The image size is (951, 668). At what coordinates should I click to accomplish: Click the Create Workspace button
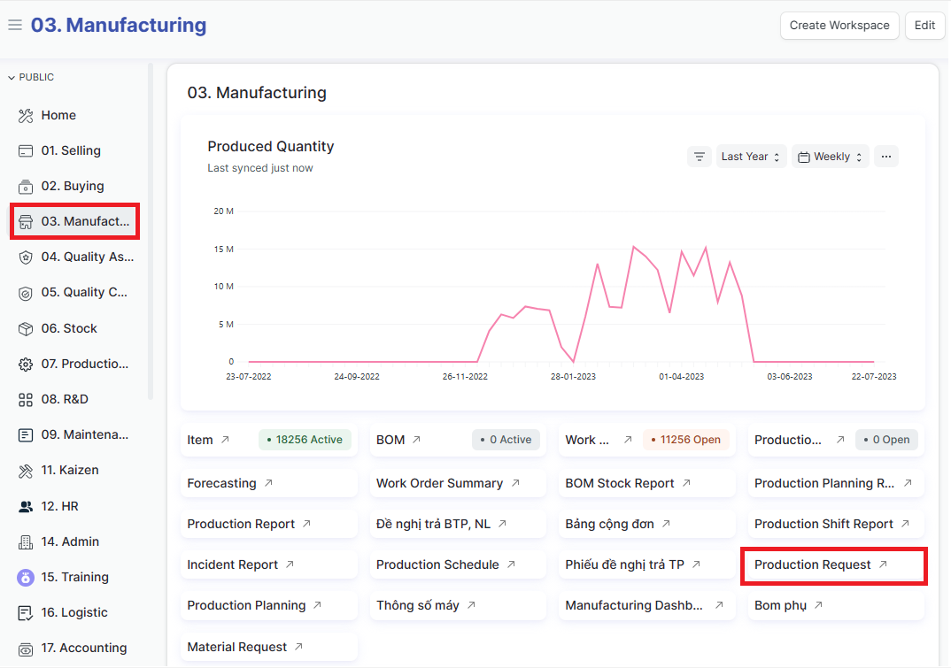click(839, 26)
